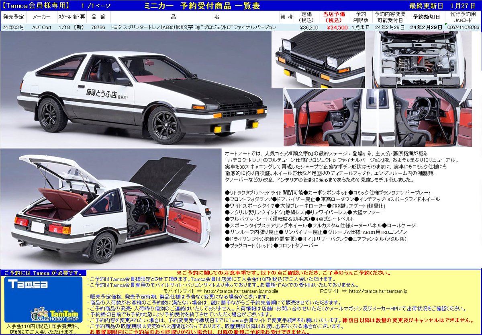
Task: Click the AUTOart maker cell
Action: [43, 27]
